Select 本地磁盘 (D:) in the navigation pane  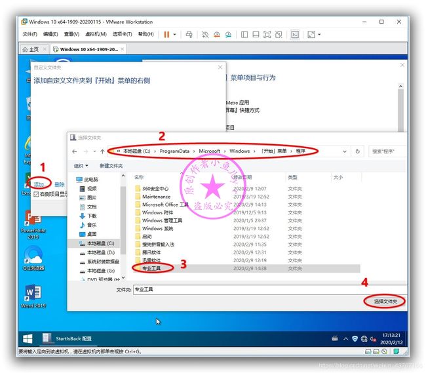[x=97, y=252]
